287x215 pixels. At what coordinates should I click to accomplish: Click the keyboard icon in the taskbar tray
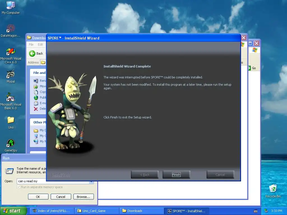[256, 211]
